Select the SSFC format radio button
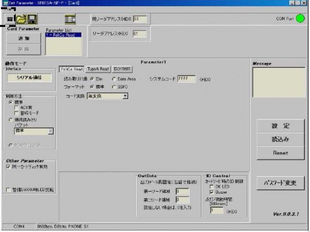Screen dimensions: 310x232 coord(114,86)
